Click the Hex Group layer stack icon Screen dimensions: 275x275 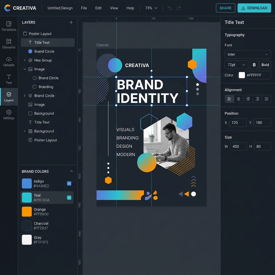(30, 60)
